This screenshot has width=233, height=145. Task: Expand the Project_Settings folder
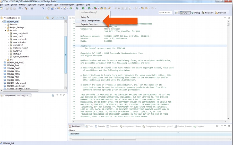pyautogui.click(x=5, y=27)
